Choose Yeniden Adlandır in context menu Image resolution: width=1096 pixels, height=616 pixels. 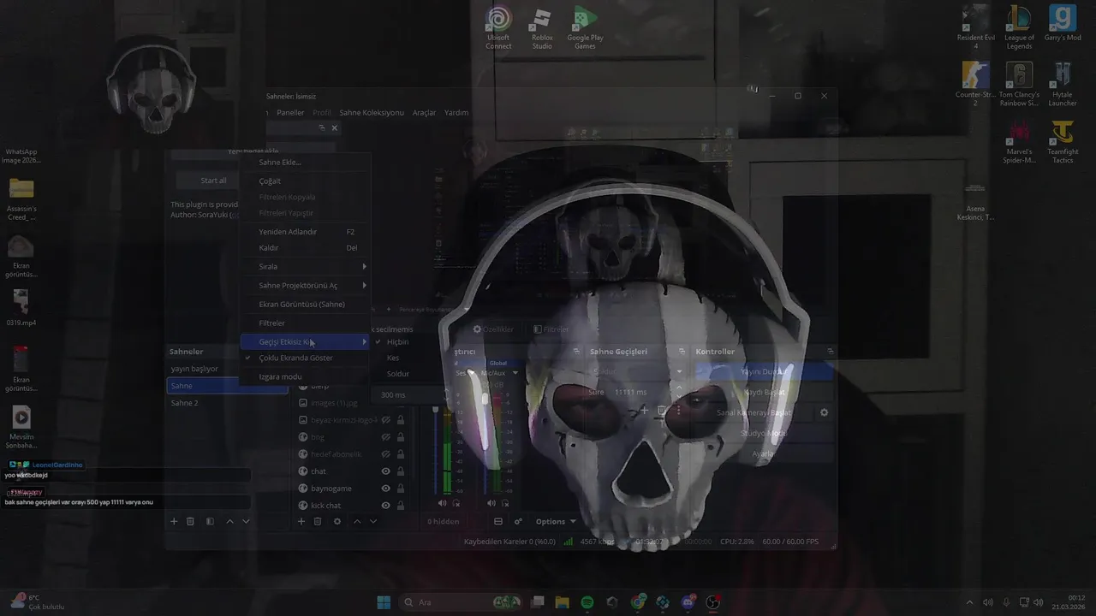coord(305,232)
